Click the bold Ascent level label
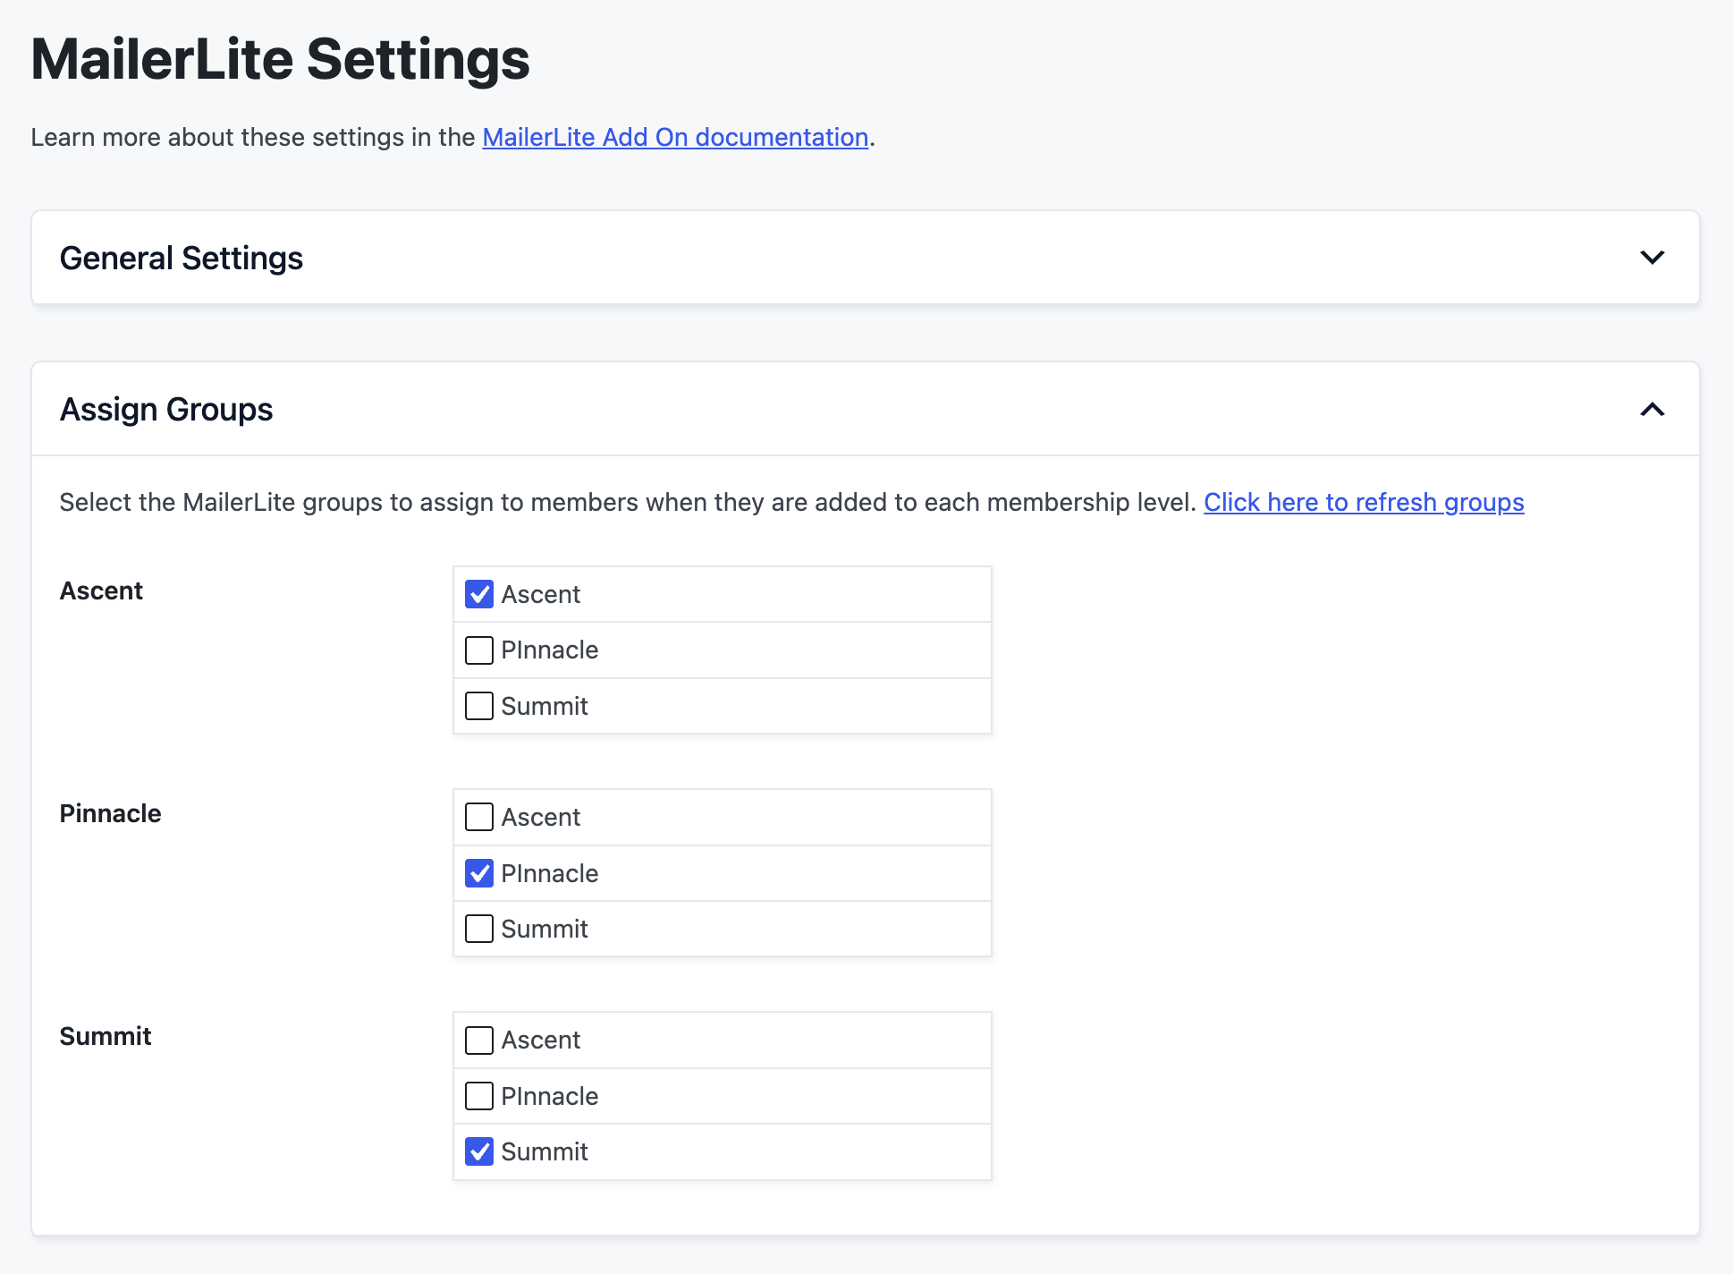The width and height of the screenshot is (1733, 1274). pyautogui.click(x=101, y=590)
